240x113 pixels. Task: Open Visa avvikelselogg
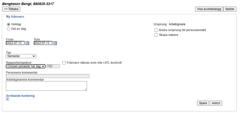[209, 9]
